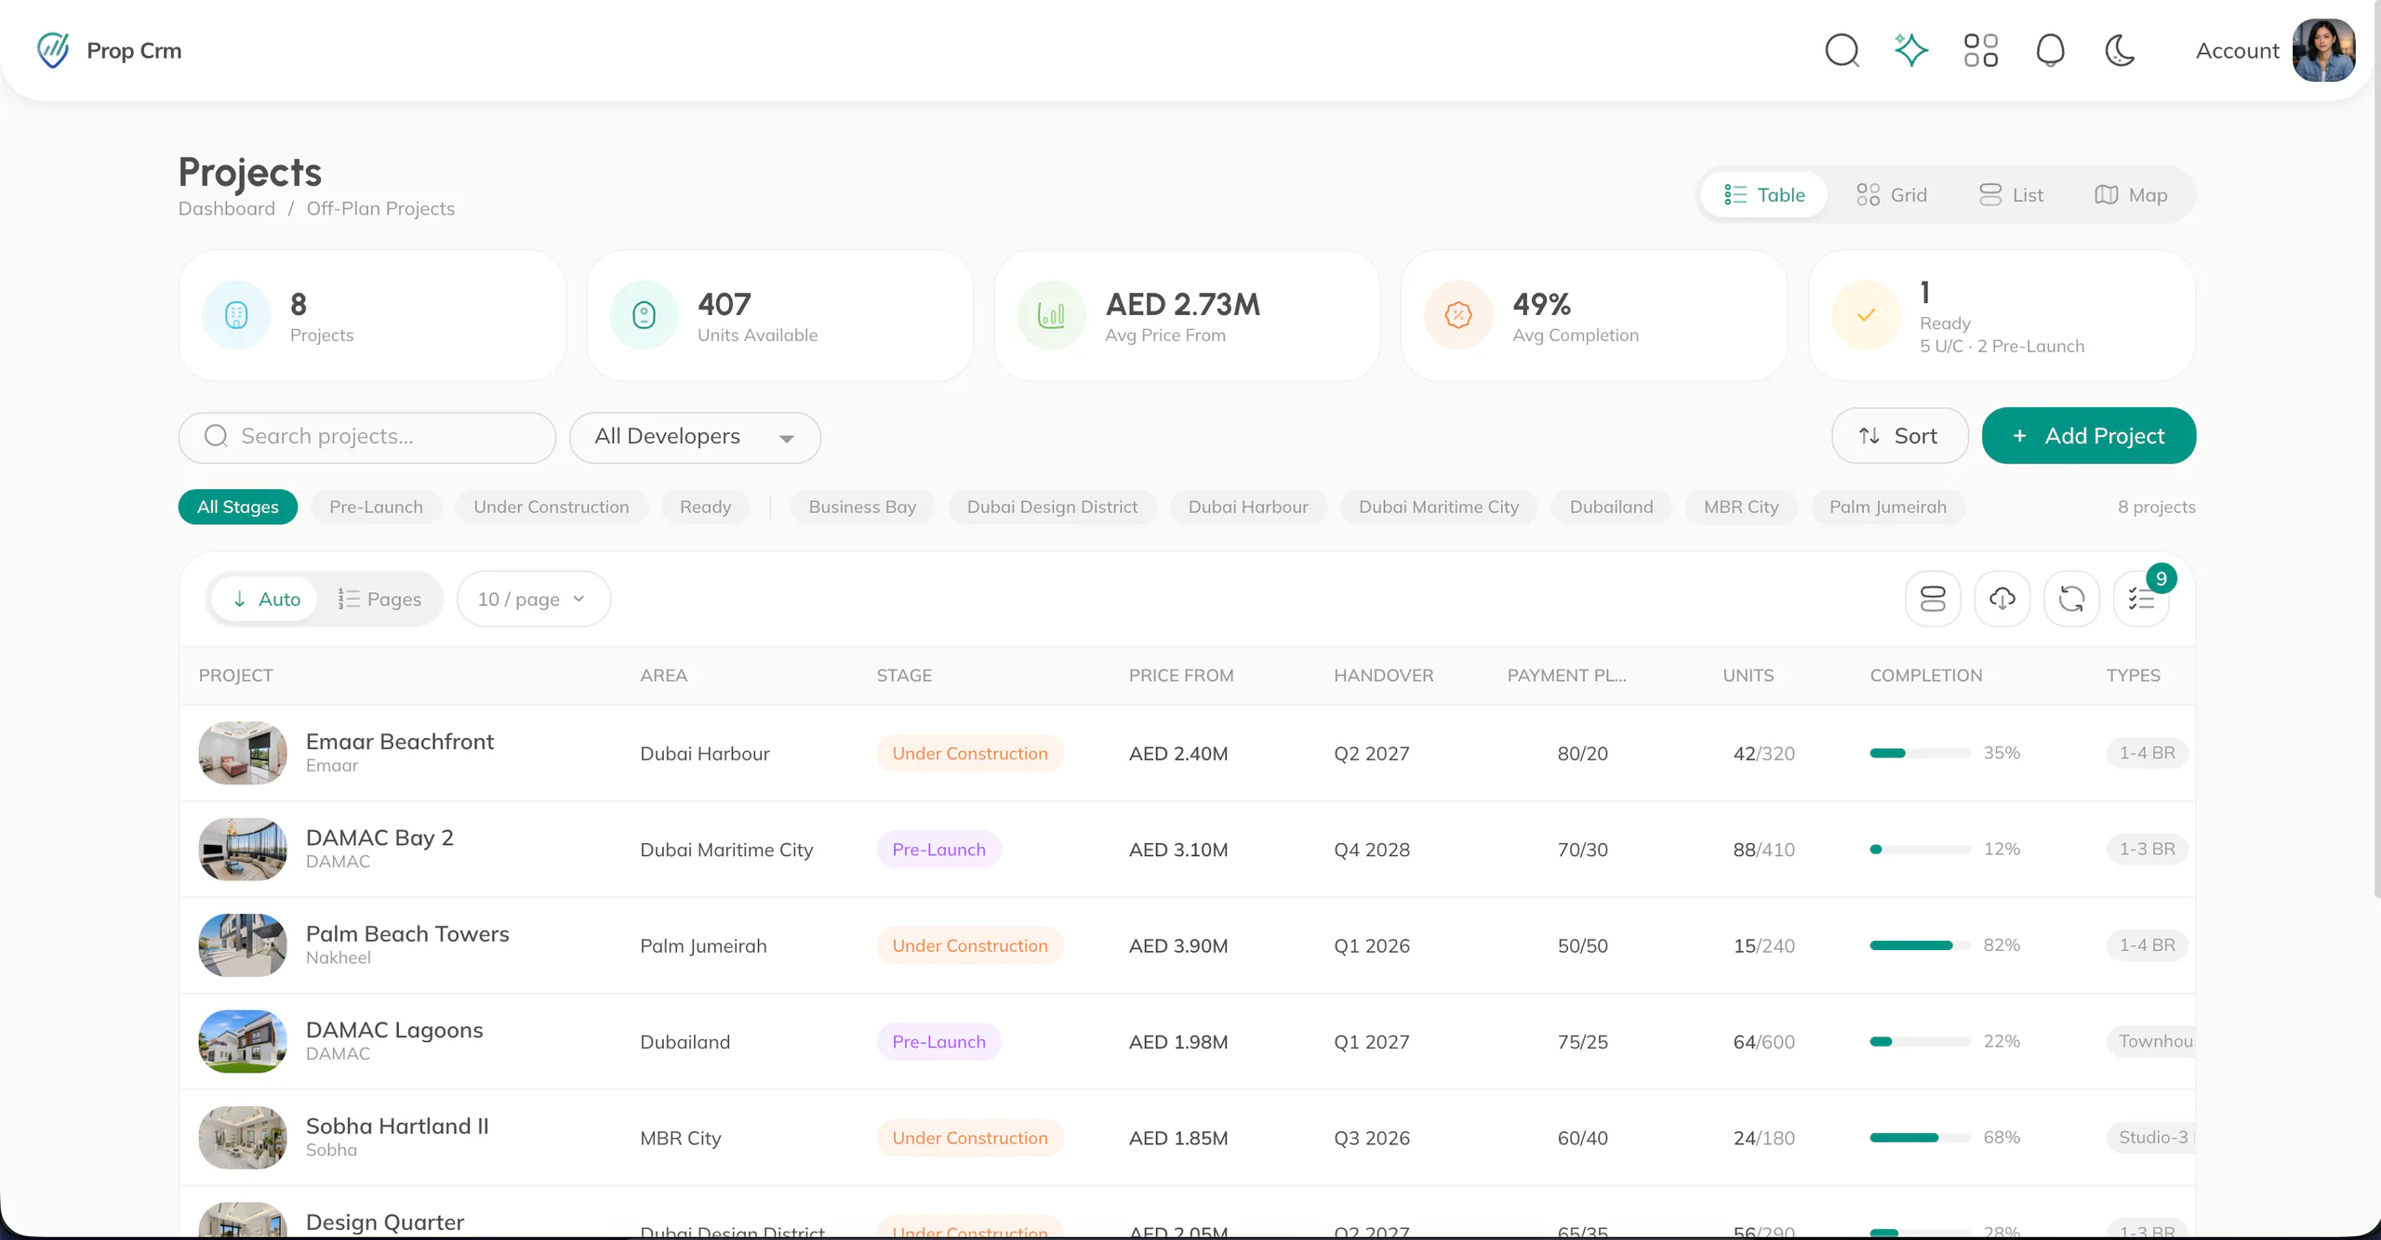The width and height of the screenshot is (2381, 1240).
Task: Click Sobha Hartland II 68% completion bar
Action: click(x=1920, y=1138)
